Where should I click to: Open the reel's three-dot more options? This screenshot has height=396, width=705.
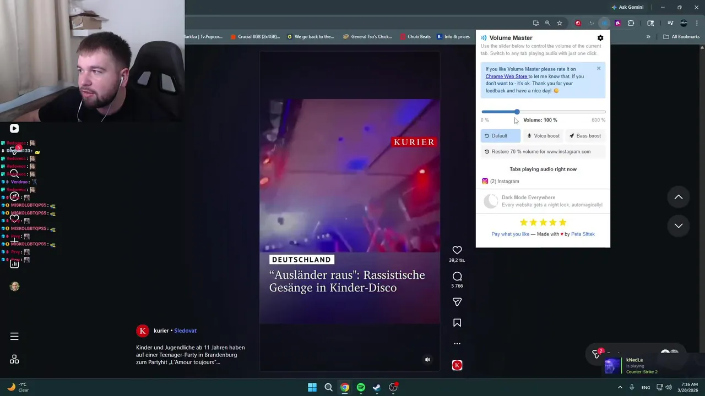click(x=457, y=344)
